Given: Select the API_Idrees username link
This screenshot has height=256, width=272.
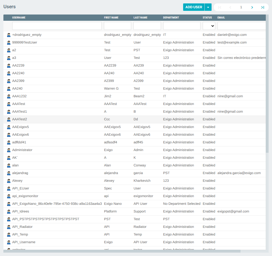Looking at the screenshot, I should point(20,211).
